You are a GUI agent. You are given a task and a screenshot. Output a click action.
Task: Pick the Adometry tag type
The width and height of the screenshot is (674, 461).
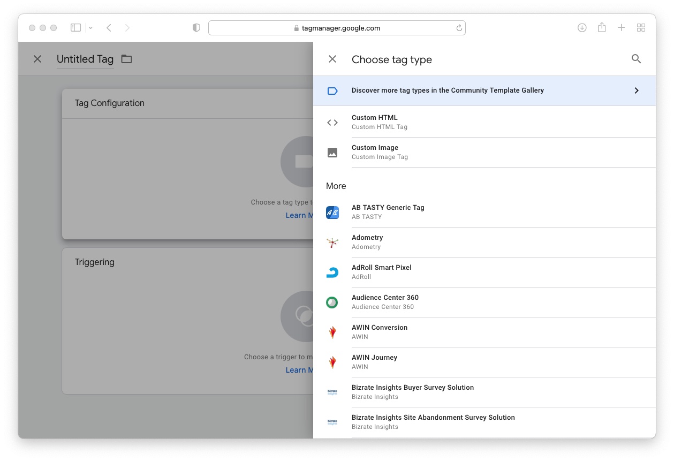pos(484,243)
